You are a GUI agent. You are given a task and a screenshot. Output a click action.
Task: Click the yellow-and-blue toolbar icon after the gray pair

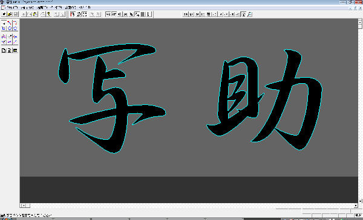pyautogui.click(x=35, y=14)
